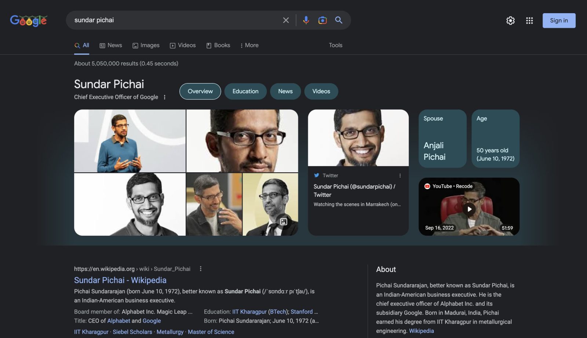Play the YouTube Recode video
Image resolution: width=587 pixels, height=338 pixels.
point(469,209)
